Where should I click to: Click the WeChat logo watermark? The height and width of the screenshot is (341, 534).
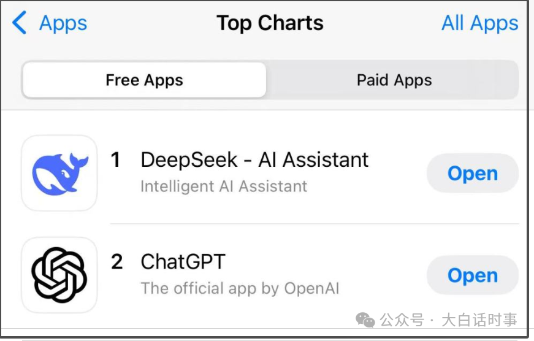click(x=366, y=320)
